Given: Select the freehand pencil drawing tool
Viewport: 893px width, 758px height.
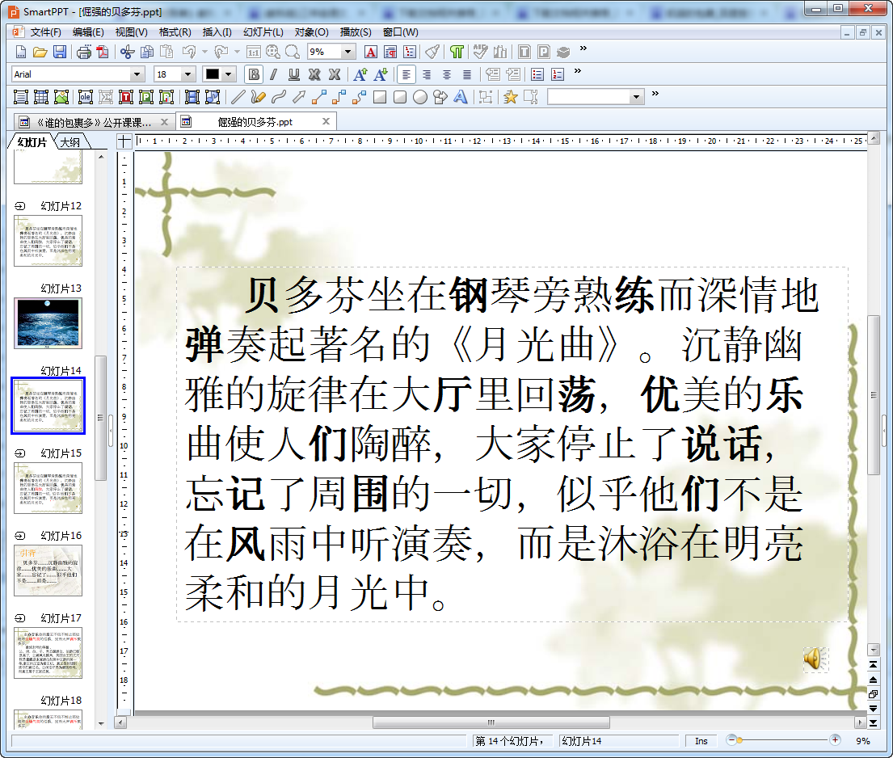Looking at the screenshot, I should [x=258, y=98].
